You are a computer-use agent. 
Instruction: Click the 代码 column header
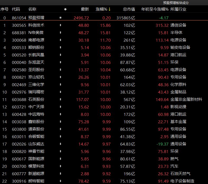tap(16, 9)
